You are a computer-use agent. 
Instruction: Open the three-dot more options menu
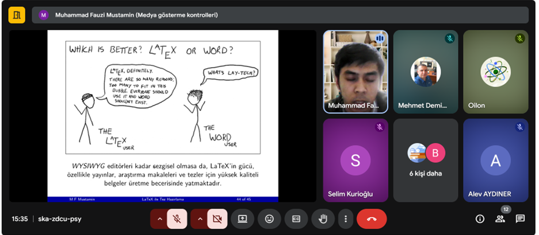point(345,218)
